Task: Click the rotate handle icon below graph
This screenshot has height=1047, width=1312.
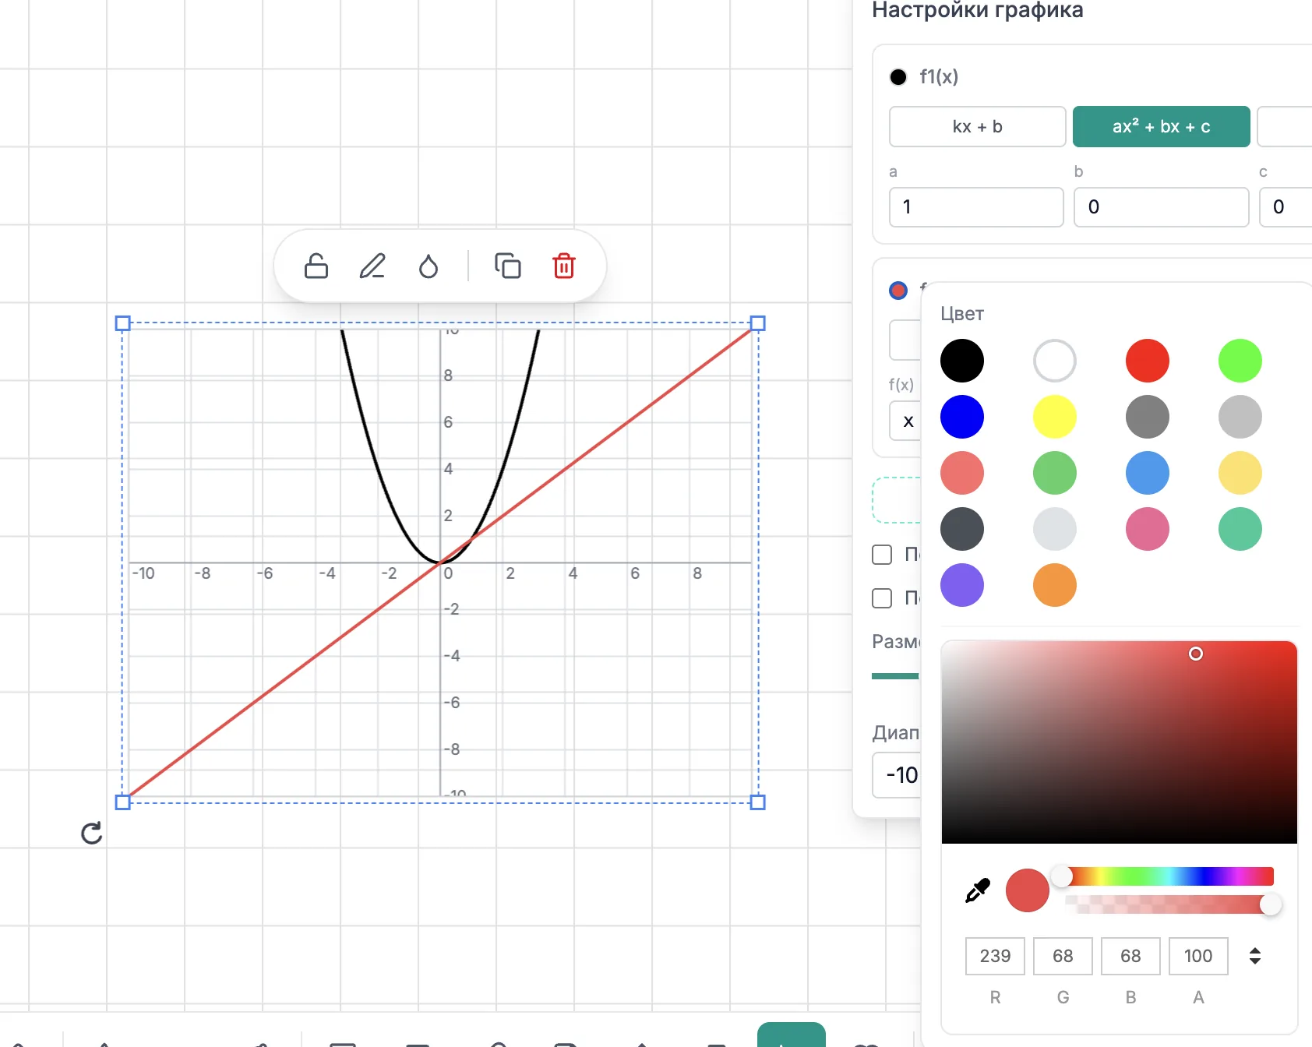Action: [x=92, y=834]
